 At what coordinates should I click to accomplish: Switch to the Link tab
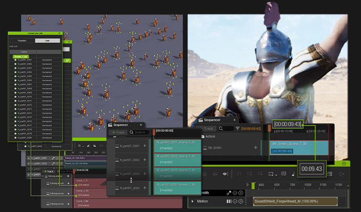point(47,41)
